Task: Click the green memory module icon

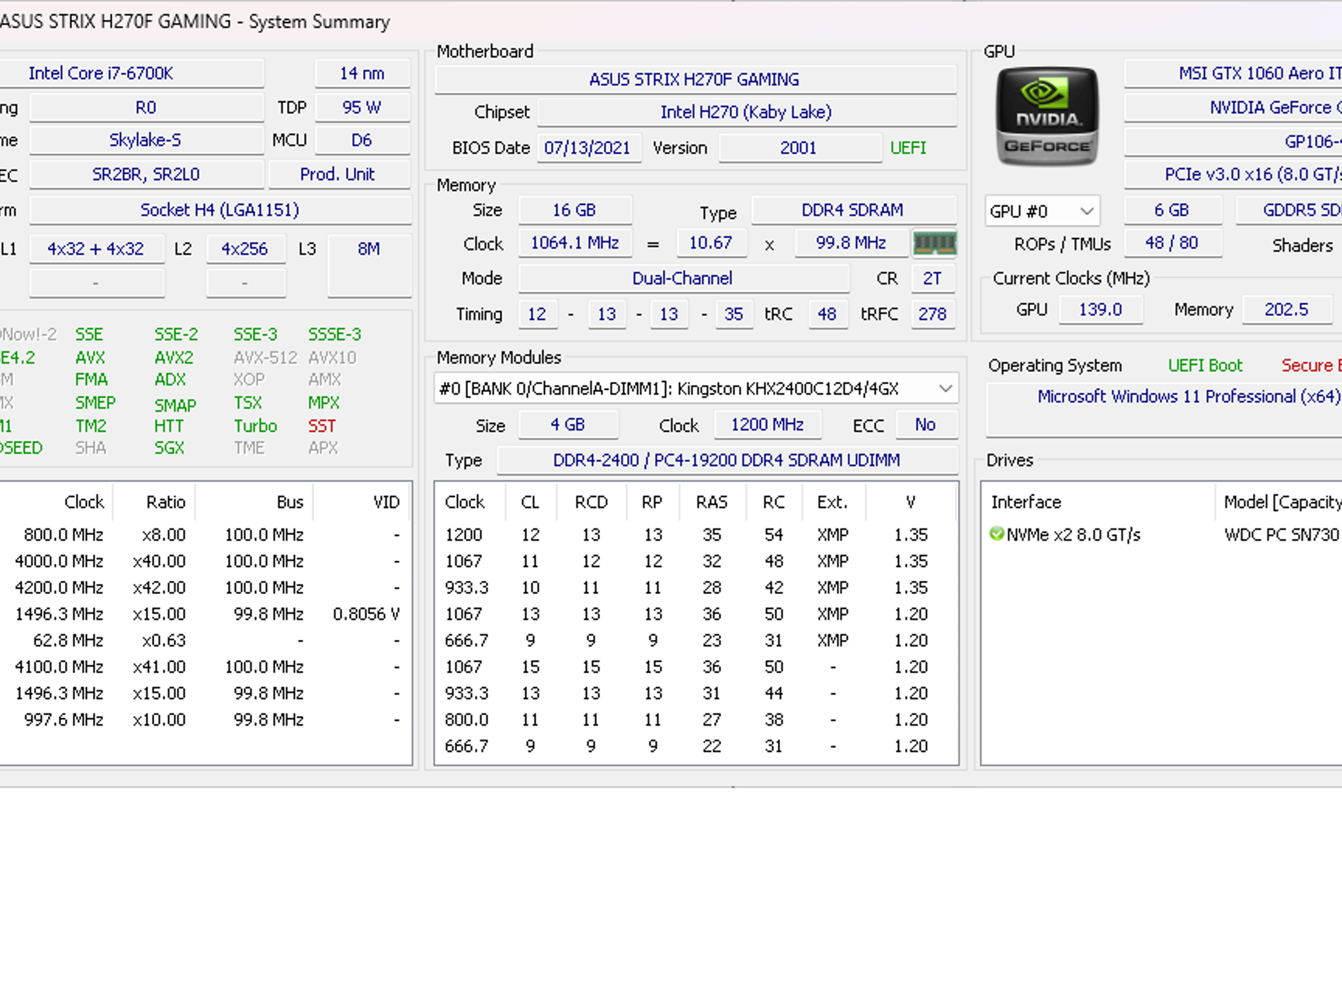Action: (x=934, y=243)
